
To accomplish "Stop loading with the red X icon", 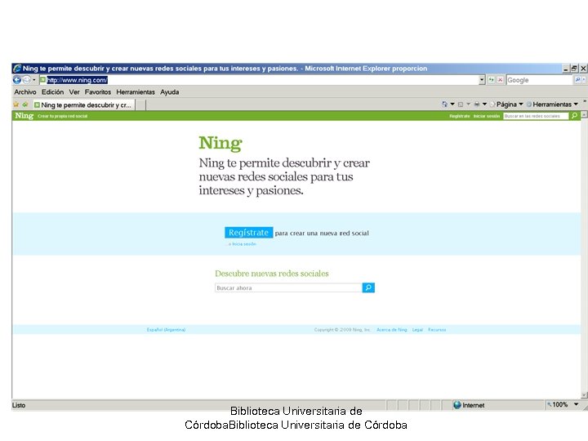I will click(x=500, y=80).
